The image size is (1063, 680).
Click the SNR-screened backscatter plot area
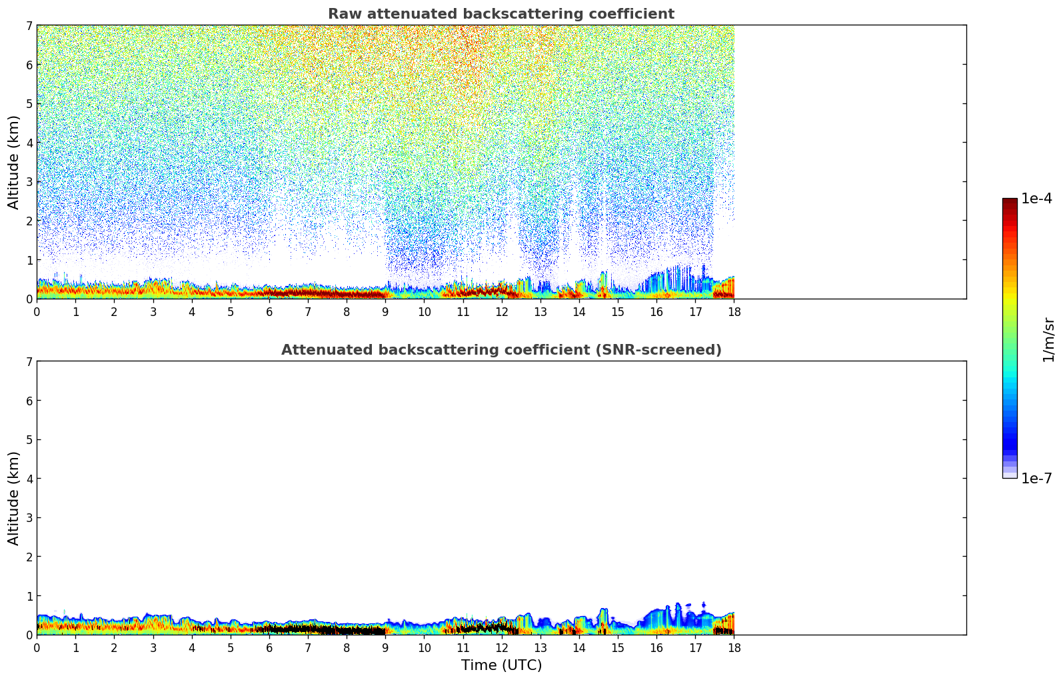click(501, 498)
